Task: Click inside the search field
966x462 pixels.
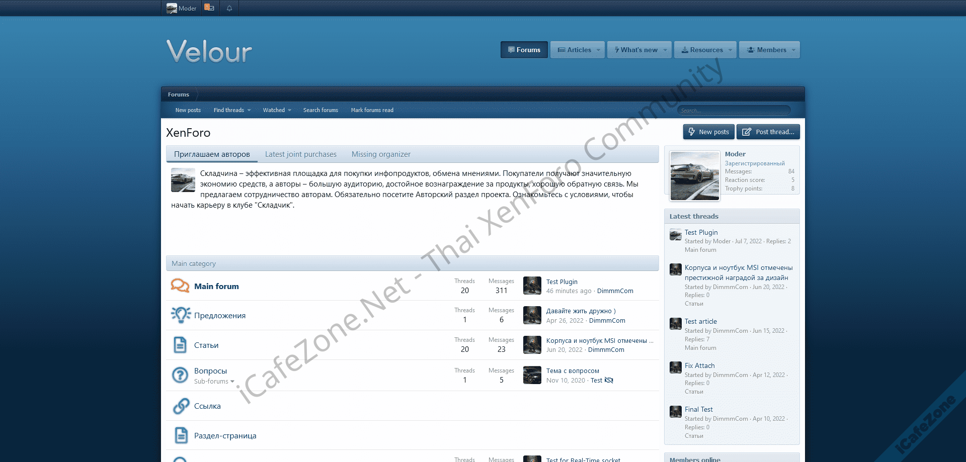Action: (x=734, y=110)
